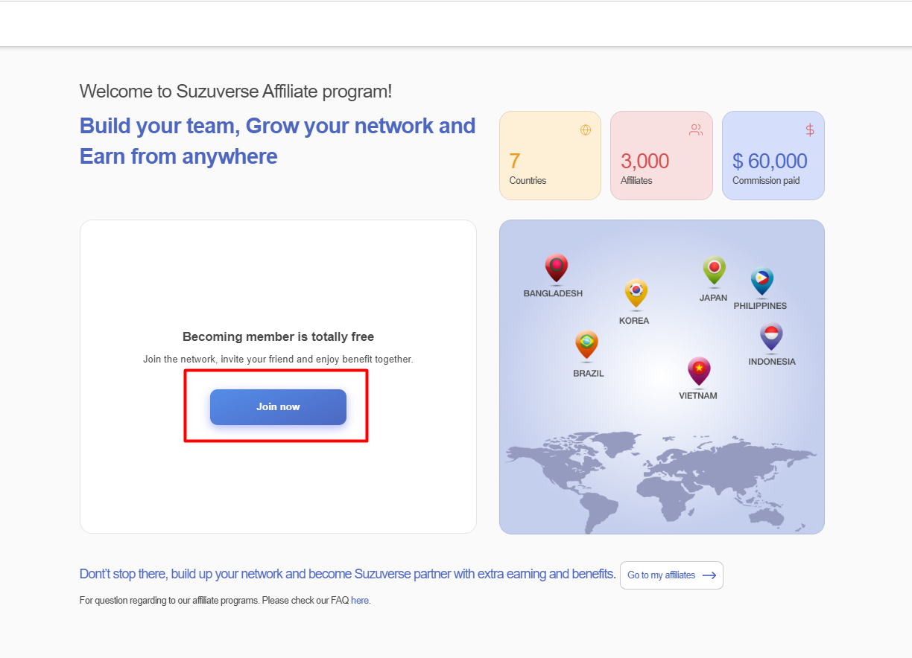Open Go to my affiliates
912x658 pixels.
click(671, 575)
